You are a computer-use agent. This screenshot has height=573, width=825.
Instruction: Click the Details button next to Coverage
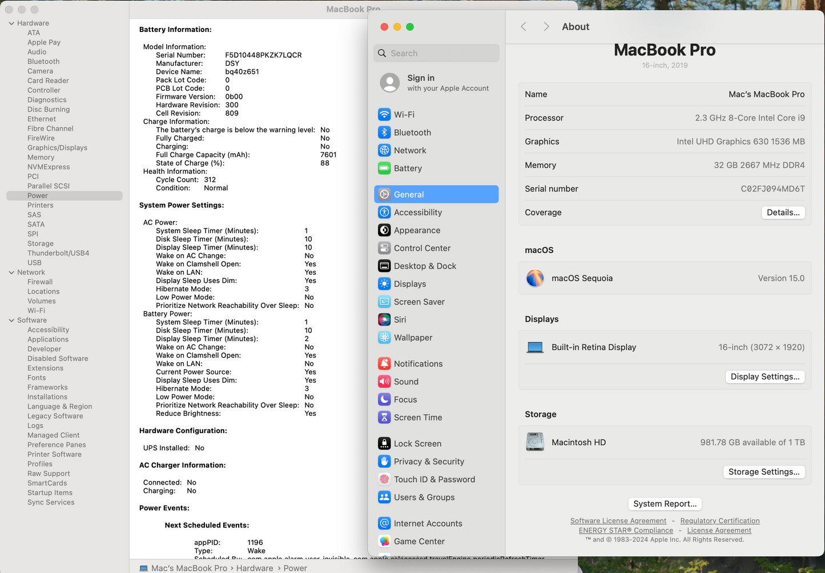[783, 212]
